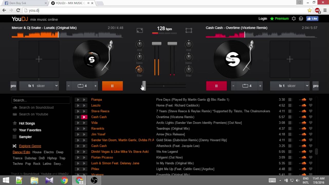The width and height of the screenshot is (329, 185).
Task: Pause the left deck playing Lunatic
Action: pyautogui.click(x=112, y=86)
